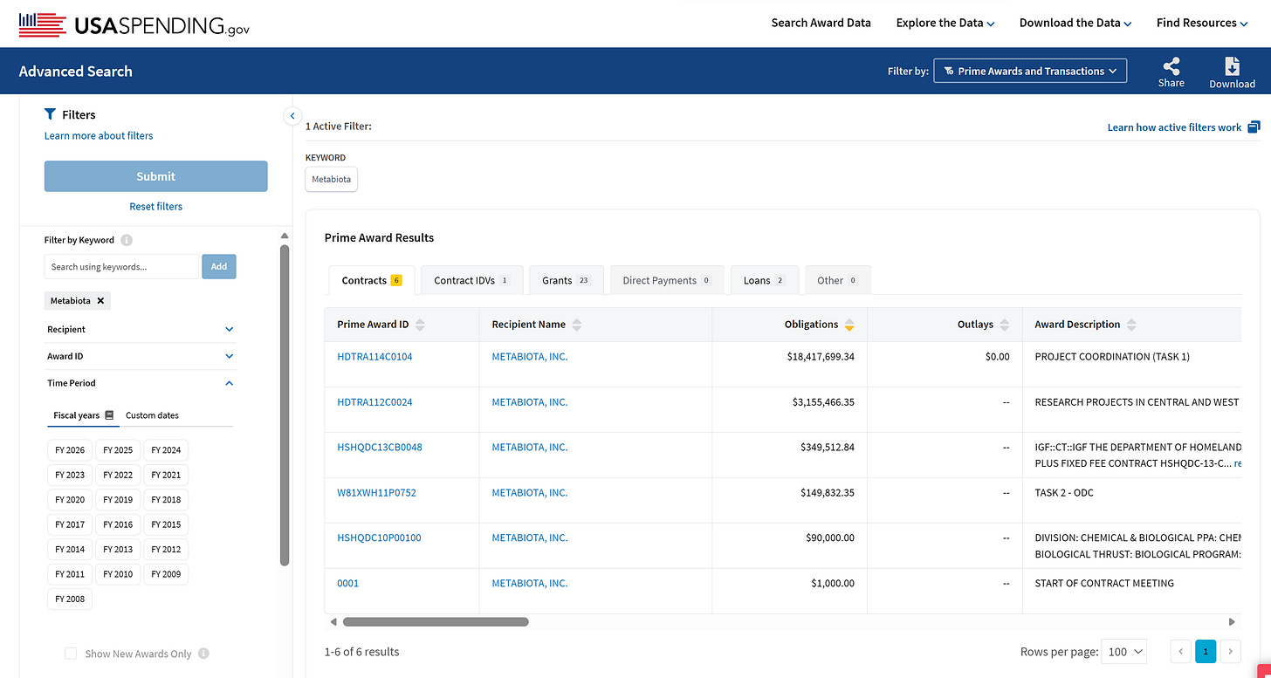Open award HSHQDC13CB0048 link
The width and height of the screenshot is (1271, 678).
pyautogui.click(x=380, y=448)
